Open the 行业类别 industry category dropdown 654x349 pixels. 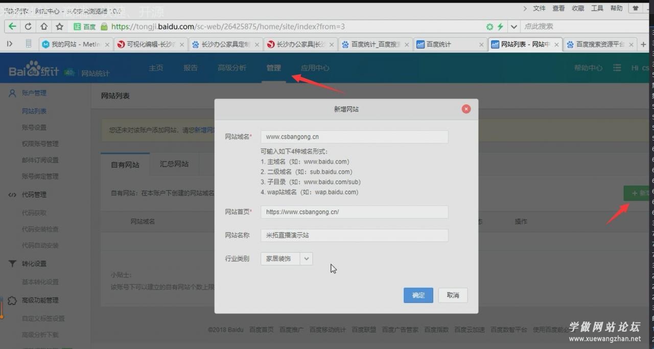[306, 259]
